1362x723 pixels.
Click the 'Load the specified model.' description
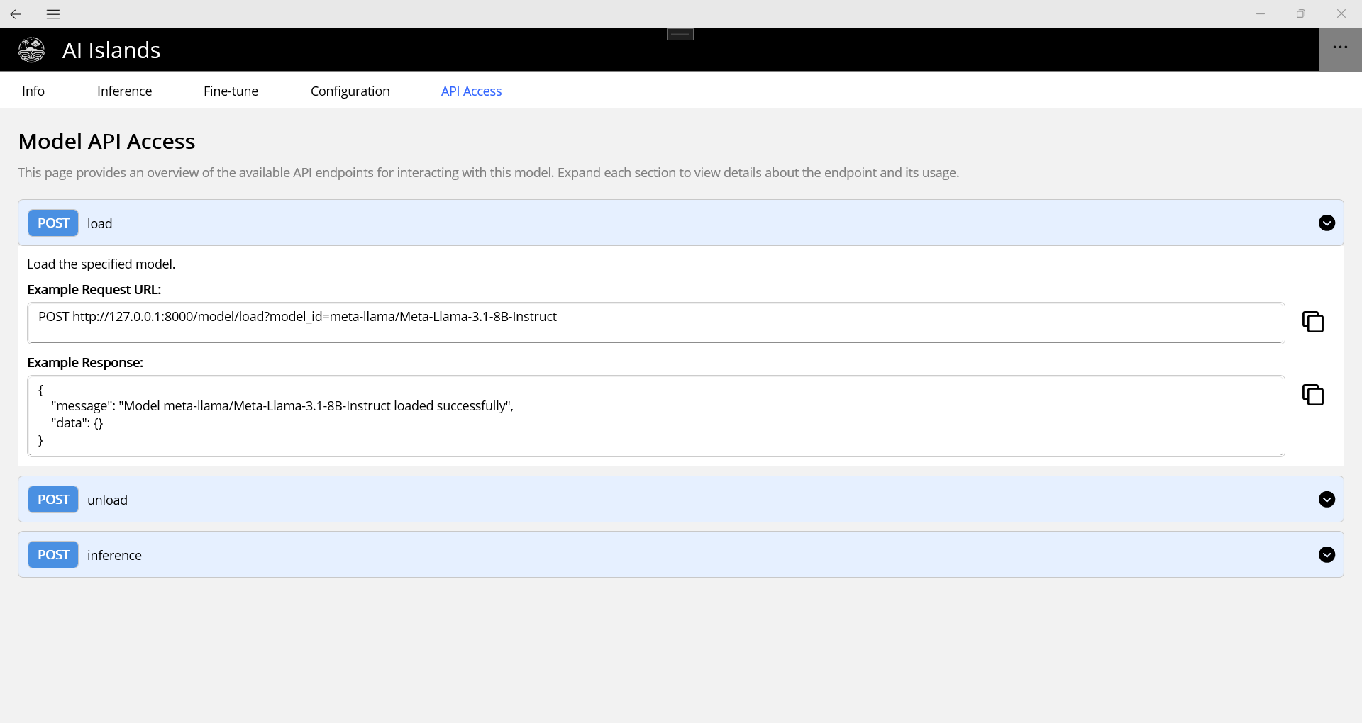coord(101,264)
